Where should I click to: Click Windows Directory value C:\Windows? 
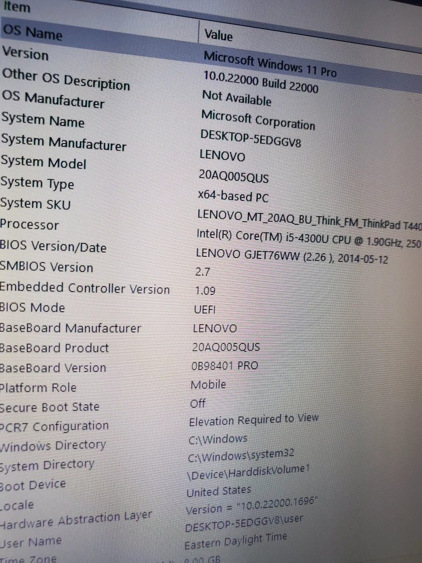point(218,439)
